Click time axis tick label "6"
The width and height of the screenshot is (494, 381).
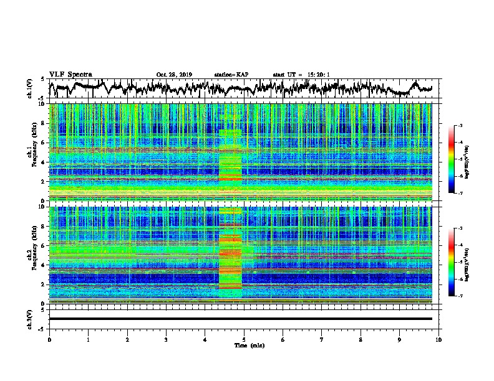tap(283, 340)
